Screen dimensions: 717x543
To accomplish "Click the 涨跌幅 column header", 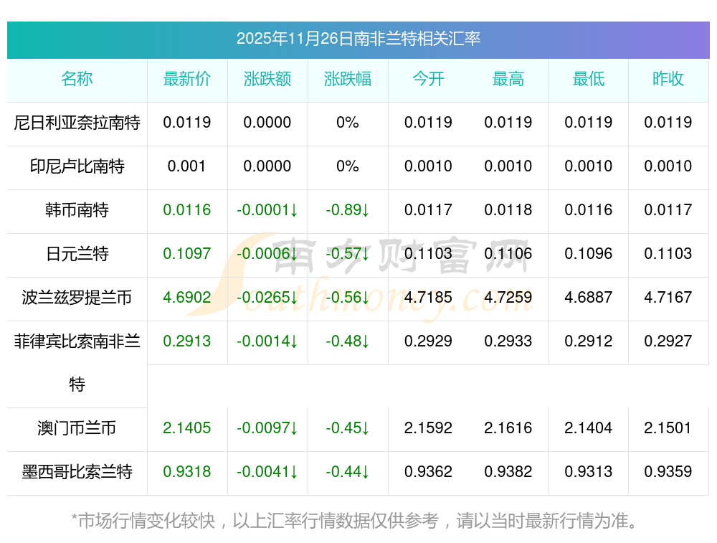I will [x=348, y=79].
